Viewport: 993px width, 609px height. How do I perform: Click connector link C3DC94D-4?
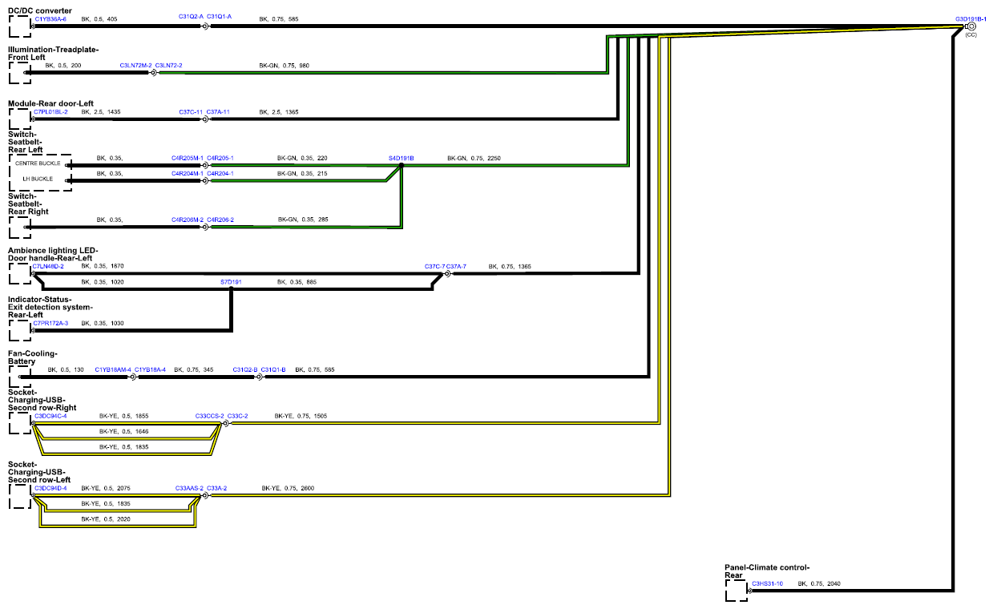(x=50, y=488)
